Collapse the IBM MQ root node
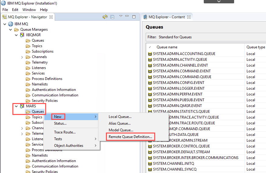Viewport: 266px width, 173px height. (5, 24)
